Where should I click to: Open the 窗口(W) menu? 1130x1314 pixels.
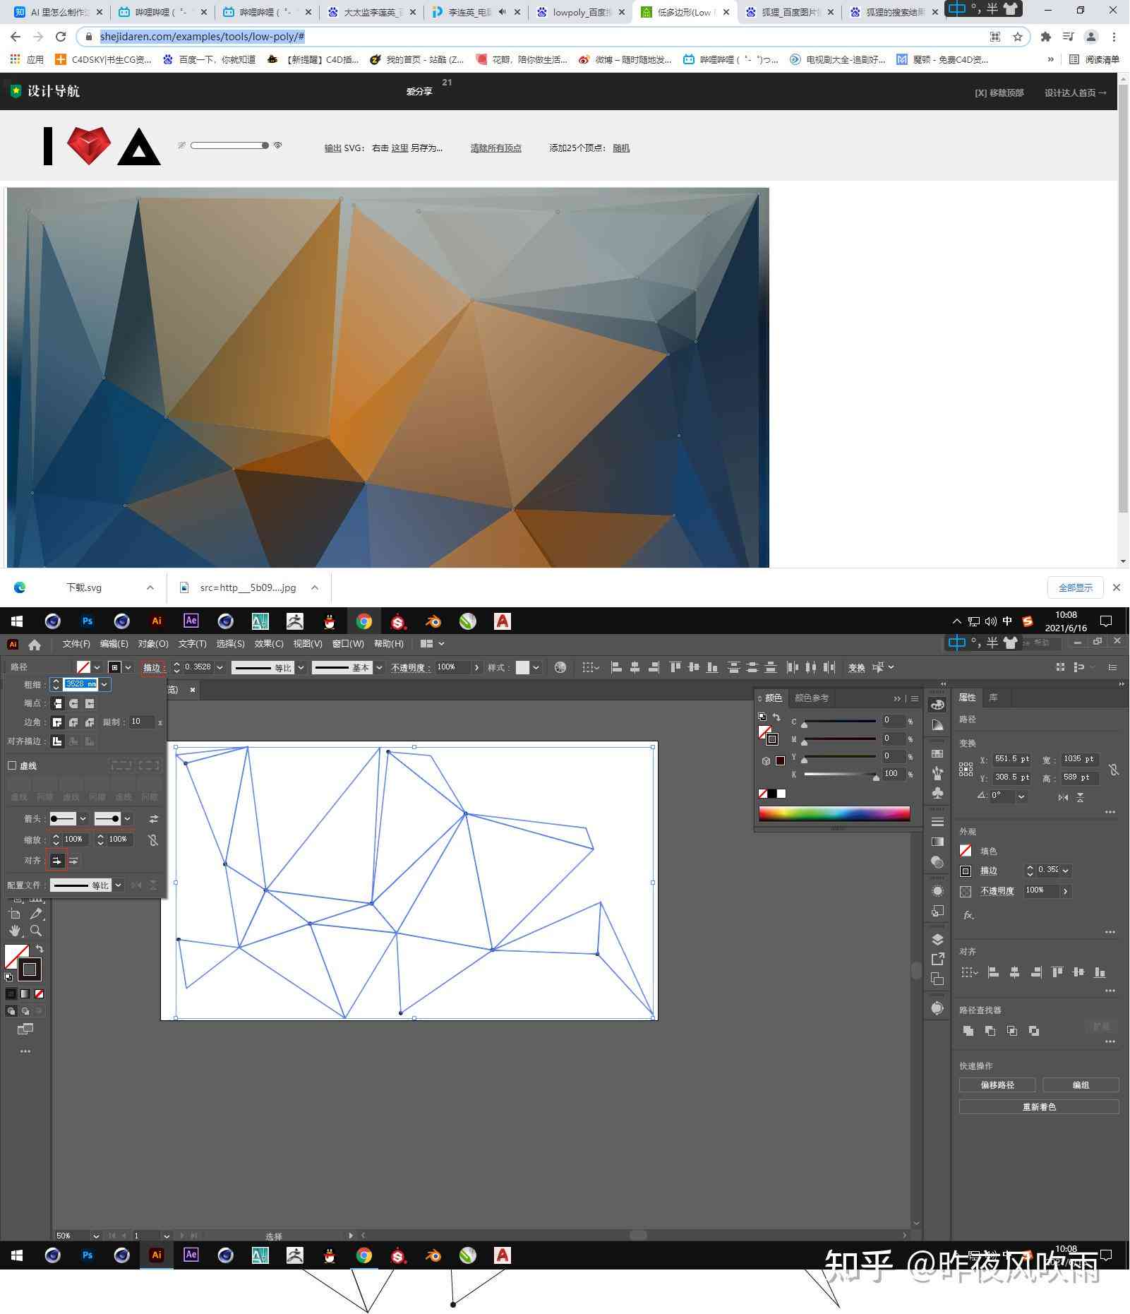point(348,644)
